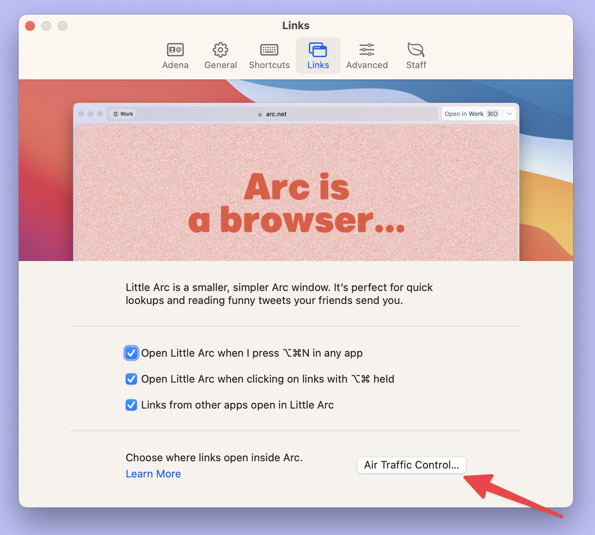595x535 pixels.
Task: Open the Shortcuts keyboard tab
Action: [269, 56]
